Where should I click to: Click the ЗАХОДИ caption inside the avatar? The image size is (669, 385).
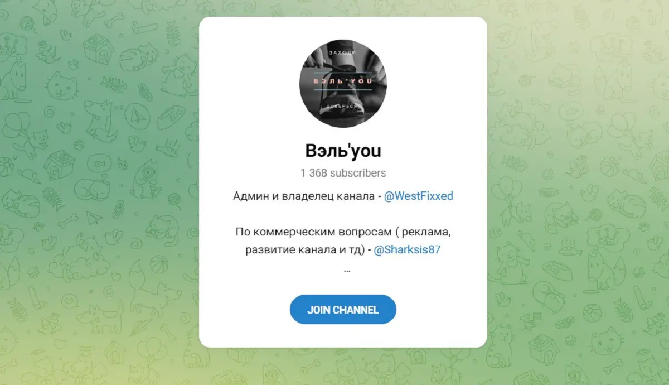pos(342,52)
